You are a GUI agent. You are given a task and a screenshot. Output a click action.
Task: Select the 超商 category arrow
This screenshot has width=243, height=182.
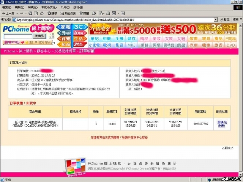(x=65, y=44)
